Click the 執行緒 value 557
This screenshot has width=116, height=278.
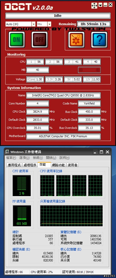(50, 239)
